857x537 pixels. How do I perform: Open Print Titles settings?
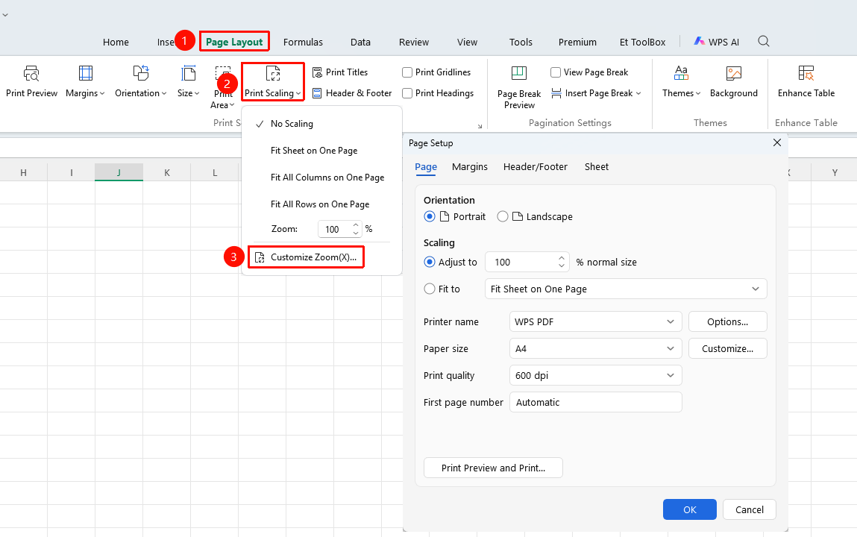tap(340, 72)
